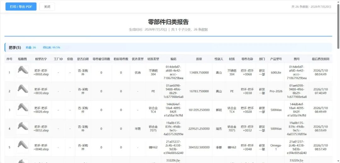Click timestamp 2026/7/10 08:49:49
Image resolution: width=340 pixels, height=163 pixels.
click(320, 110)
